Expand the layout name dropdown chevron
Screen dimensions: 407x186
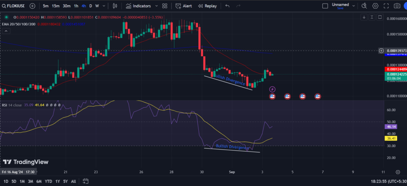pos(353,6)
